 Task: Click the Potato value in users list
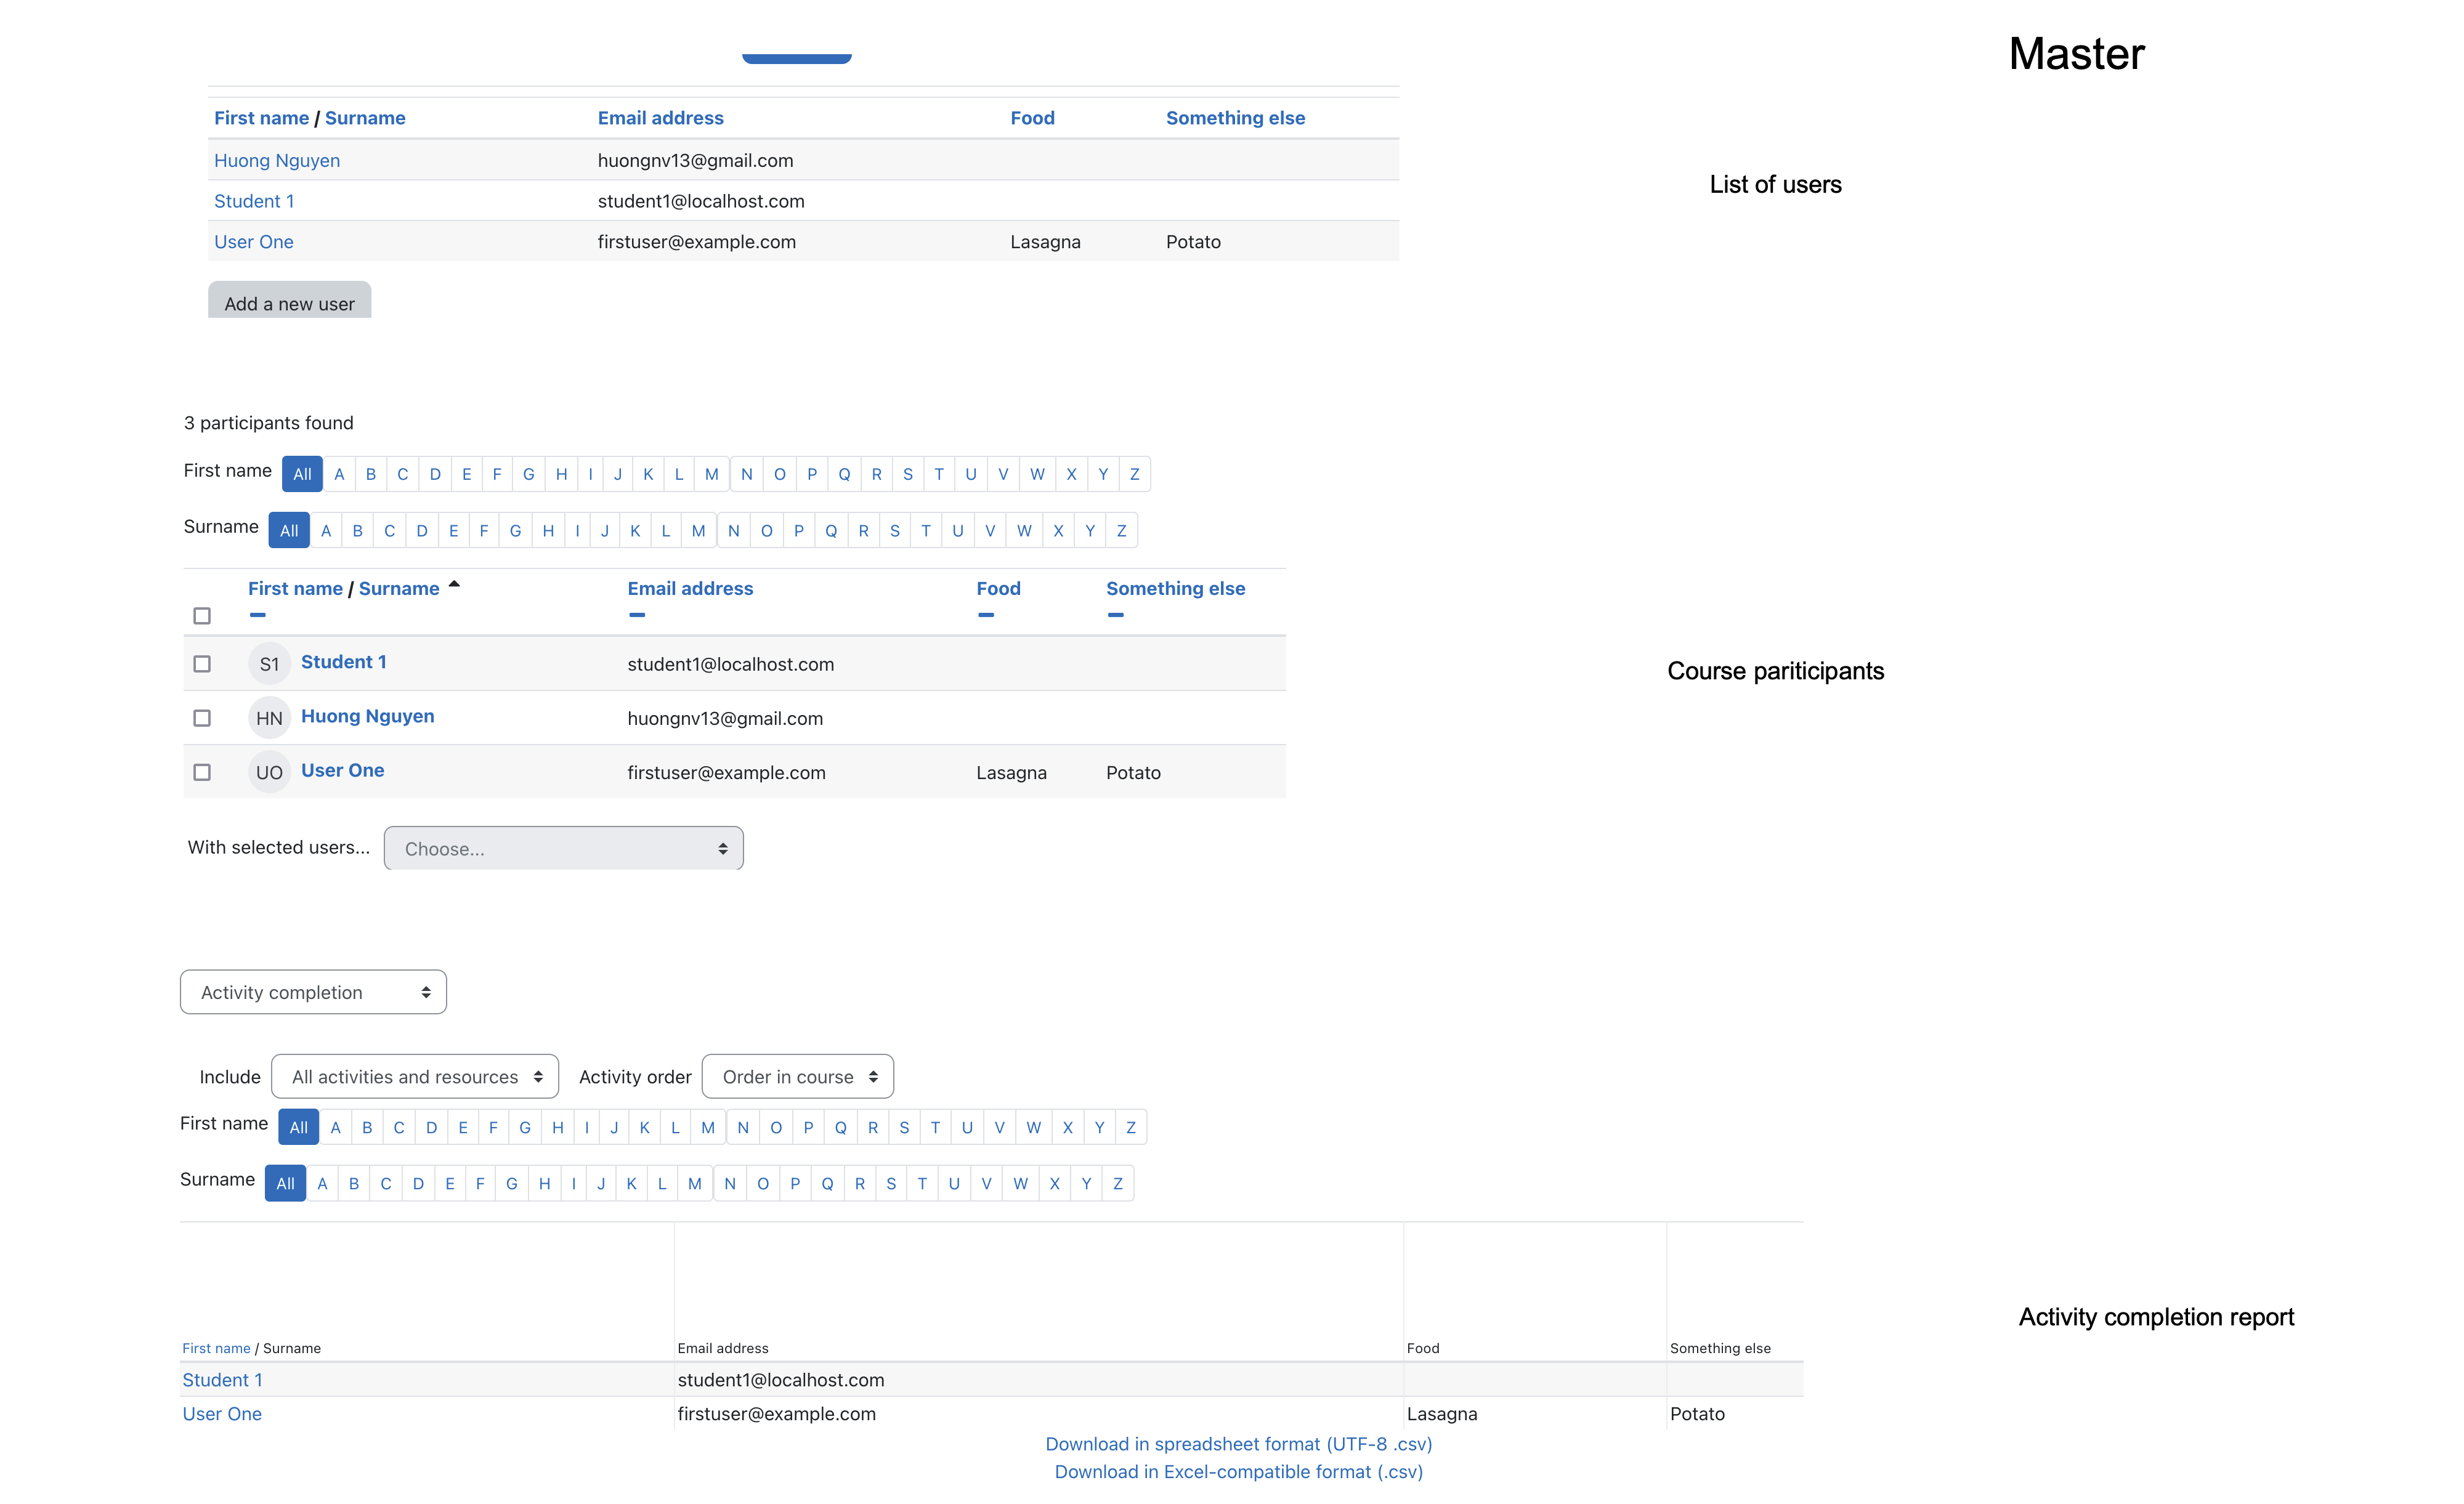pos(1194,242)
